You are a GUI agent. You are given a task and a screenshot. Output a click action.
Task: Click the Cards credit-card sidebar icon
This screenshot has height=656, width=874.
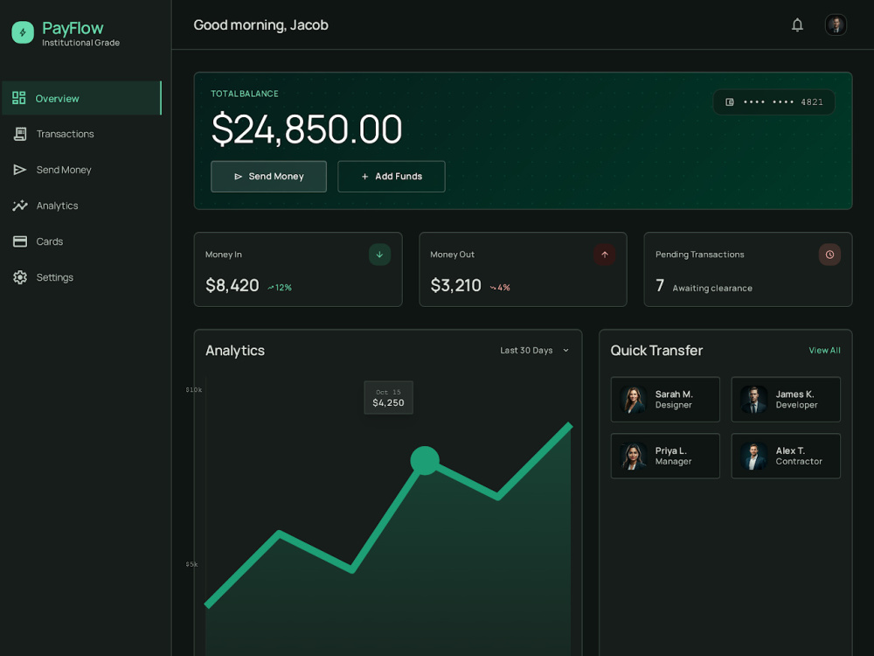coord(20,241)
